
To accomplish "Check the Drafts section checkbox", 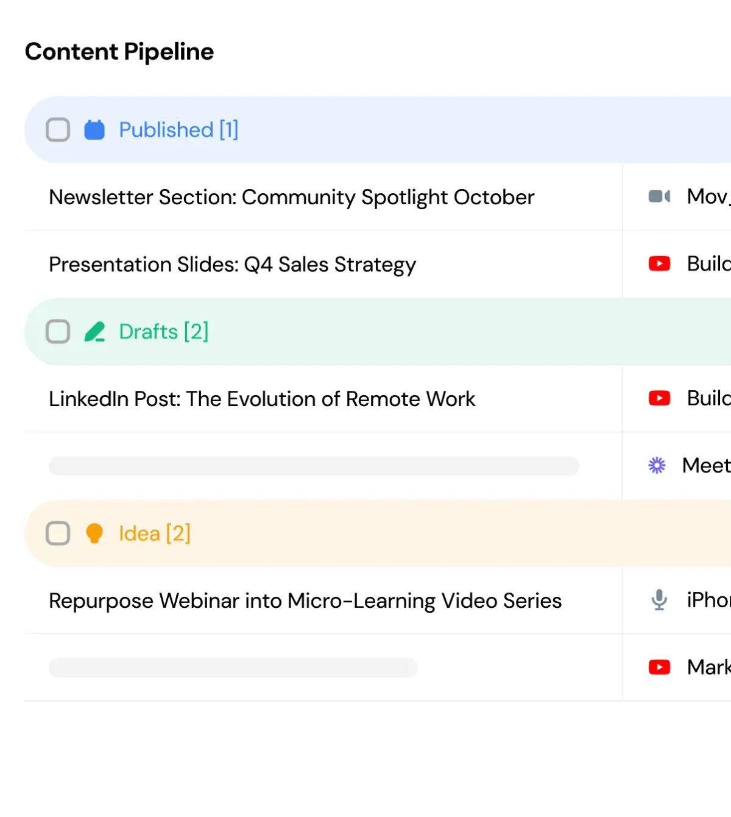I will (58, 332).
